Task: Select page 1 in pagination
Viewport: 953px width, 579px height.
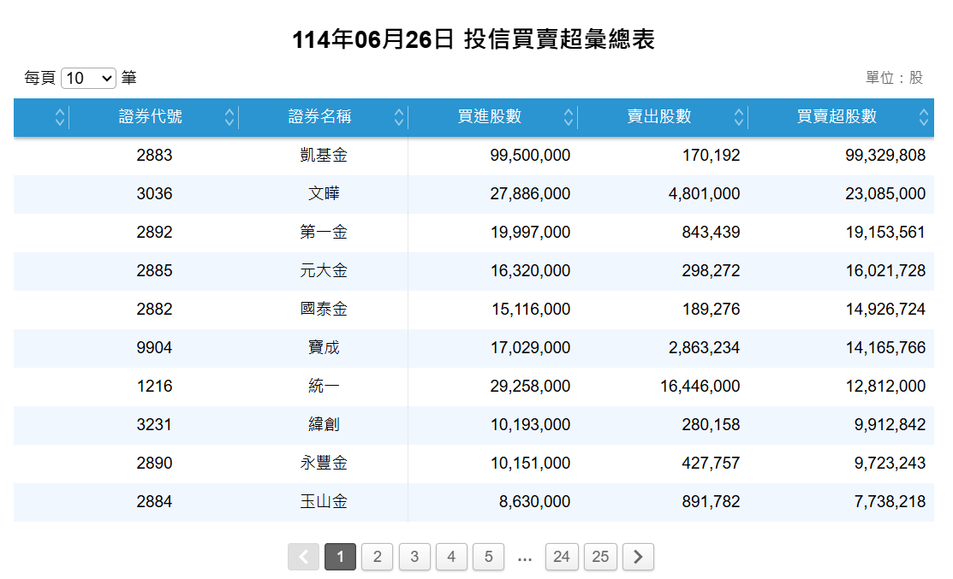Action: 341,557
